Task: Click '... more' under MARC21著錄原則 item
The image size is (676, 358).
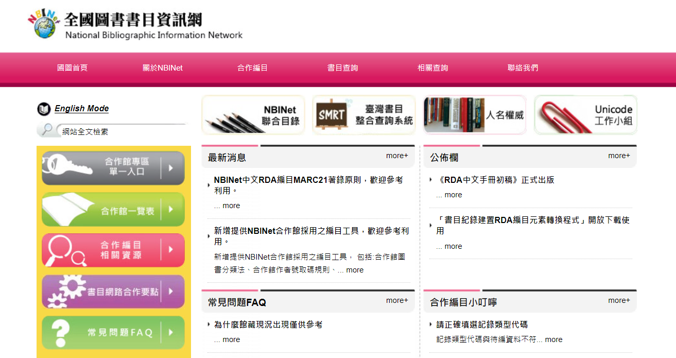Action: (227, 206)
